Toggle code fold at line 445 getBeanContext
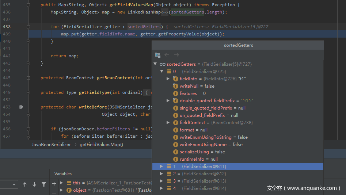The height and width of the screenshot is (195, 346). [x=28, y=78]
